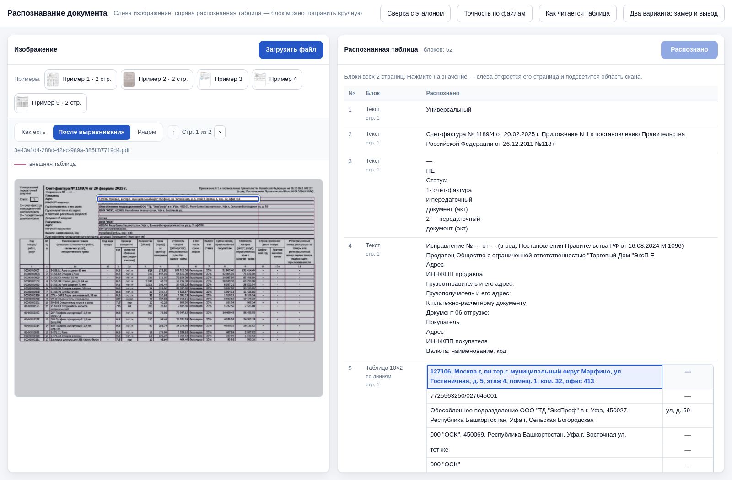This screenshot has height=480, width=732.
Task: Open Два варианта: замер и вывод
Action: pos(673,14)
